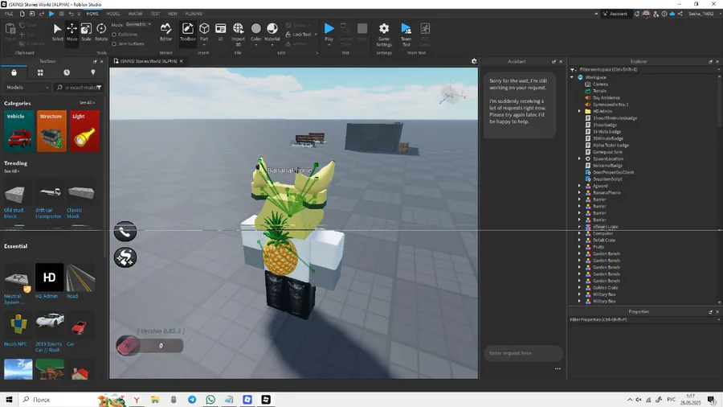Viewport: 723px width, 407px height.
Task: Open Toolbox Recent clock tab
Action: [x=67, y=72]
